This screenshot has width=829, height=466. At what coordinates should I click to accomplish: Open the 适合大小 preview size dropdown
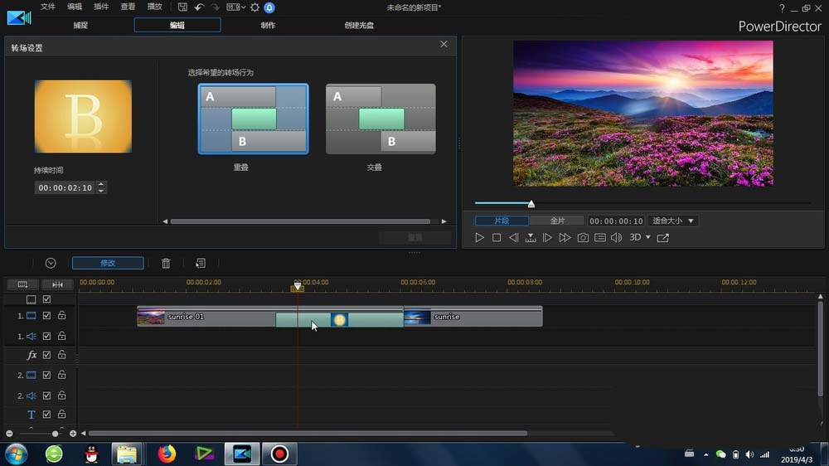pyautogui.click(x=673, y=221)
